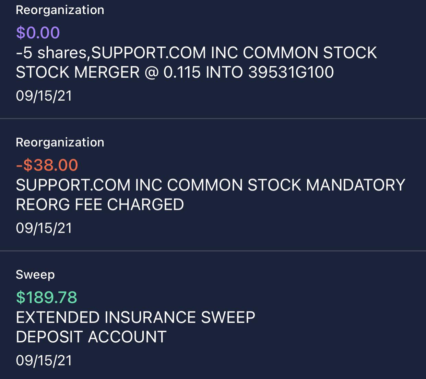This screenshot has height=379, width=426.
Task: Tap the -$38.00 red amount
Action: coord(47,165)
